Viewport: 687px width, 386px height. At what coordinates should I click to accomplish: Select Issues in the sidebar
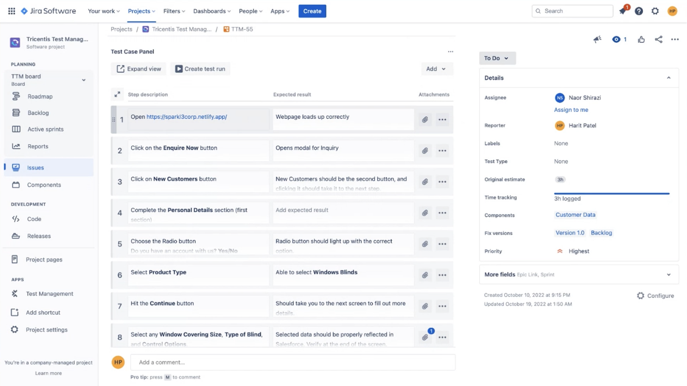click(49, 167)
